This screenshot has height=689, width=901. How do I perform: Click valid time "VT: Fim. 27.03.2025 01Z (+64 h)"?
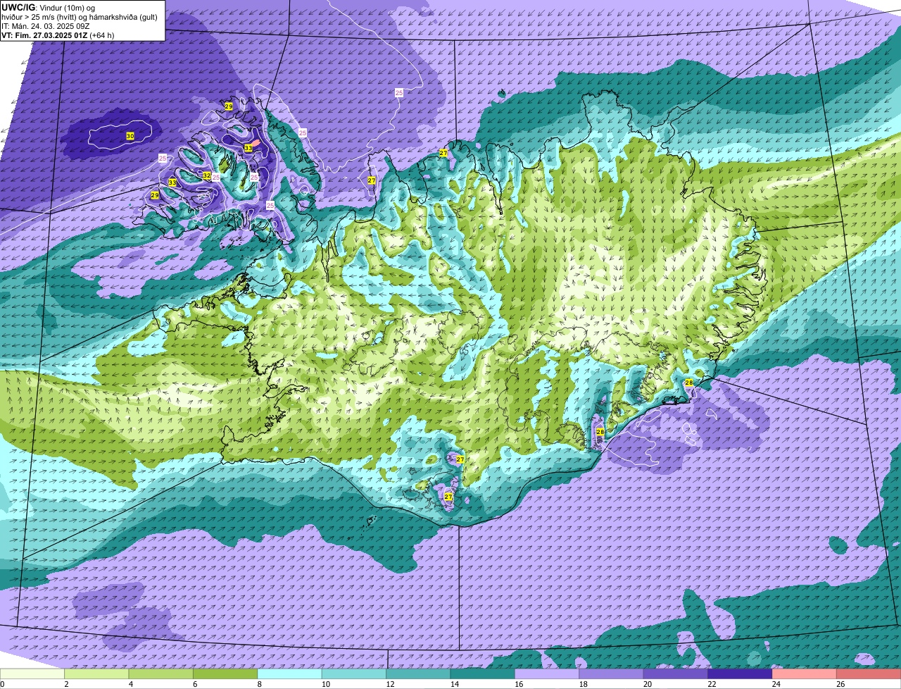tap(58, 35)
